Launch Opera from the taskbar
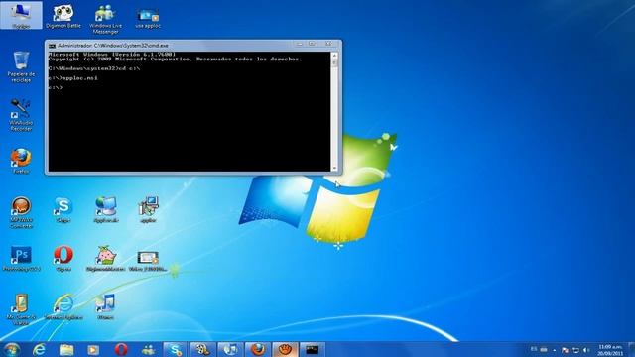Viewport: 635px width, 357px height. pyautogui.click(x=121, y=349)
